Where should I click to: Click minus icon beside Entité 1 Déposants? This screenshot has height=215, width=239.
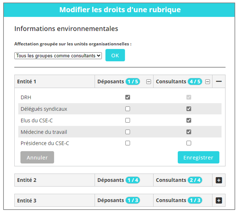tap(148, 82)
